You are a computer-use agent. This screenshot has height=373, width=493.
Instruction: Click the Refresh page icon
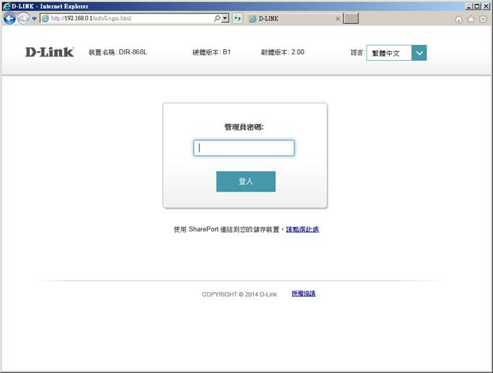tap(237, 18)
